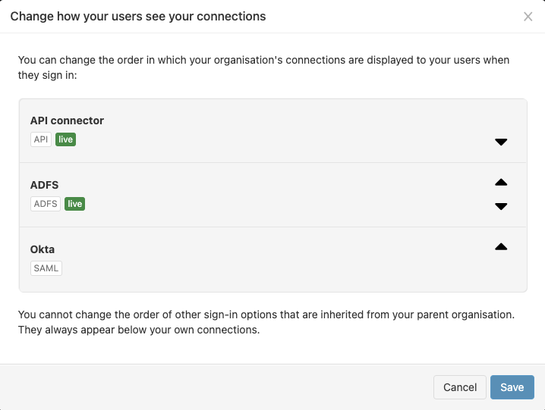Click the green live badge under ADFS
The height and width of the screenshot is (410, 545).
click(74, 204)
